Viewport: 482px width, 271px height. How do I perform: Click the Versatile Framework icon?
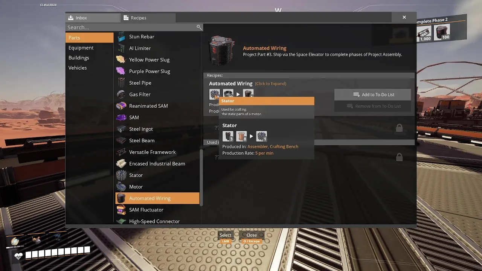tap(121, 152)
